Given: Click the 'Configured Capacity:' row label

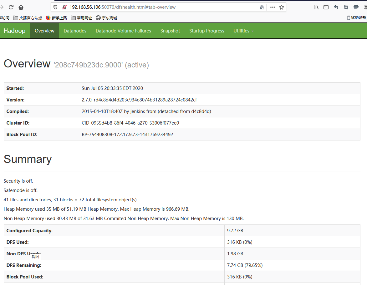Looking at the screenshot, I should pyautogui.click(x=29, y=231).
